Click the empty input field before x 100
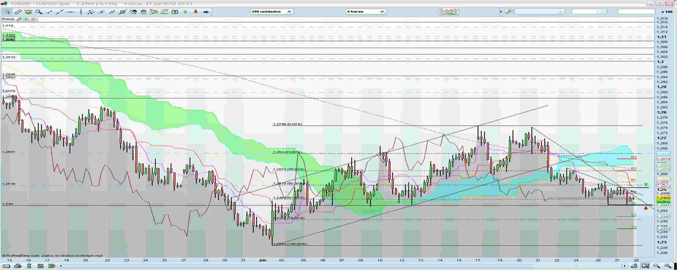The height and width of the screenshot is (270, 677). pos(636,12)
